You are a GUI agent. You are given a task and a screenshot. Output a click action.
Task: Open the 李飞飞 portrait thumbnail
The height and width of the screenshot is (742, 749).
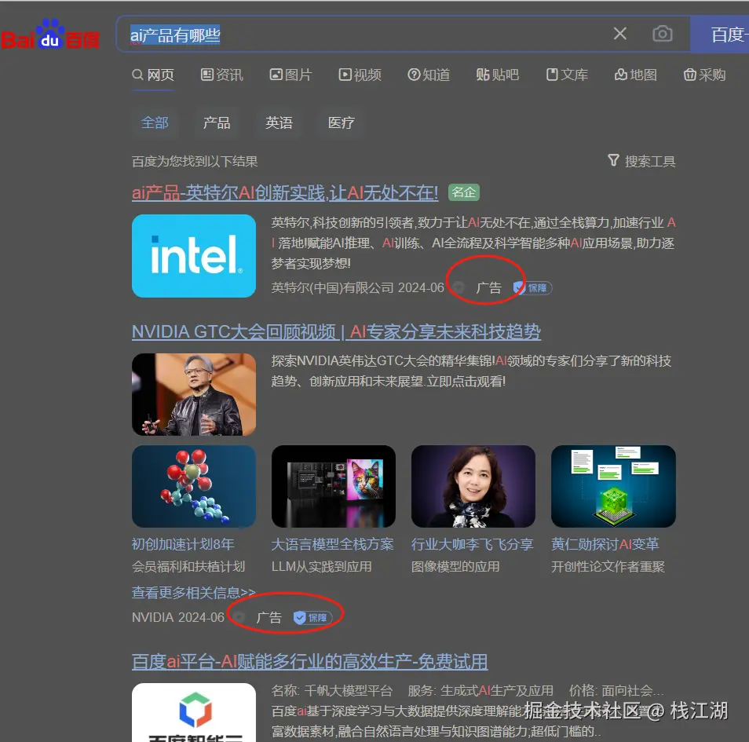click(x=473, y=486)
